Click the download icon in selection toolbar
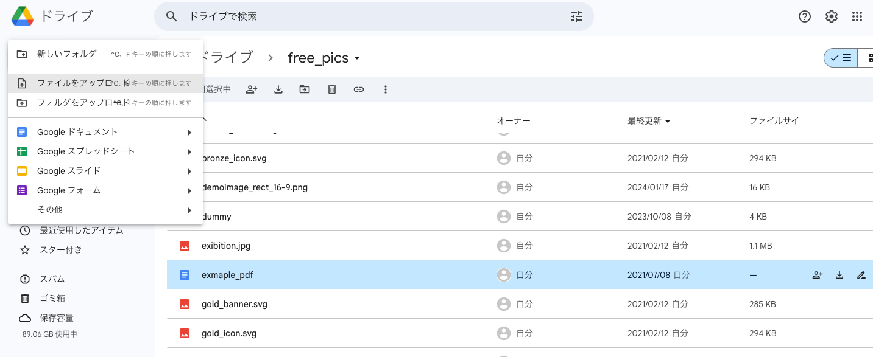 [x=278, y=89]
